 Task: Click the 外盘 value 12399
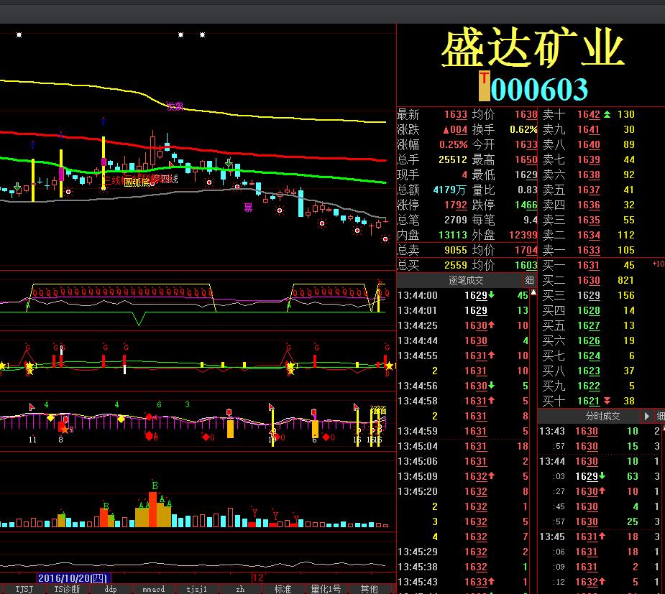pyautogui.click(x=523, y=235)
